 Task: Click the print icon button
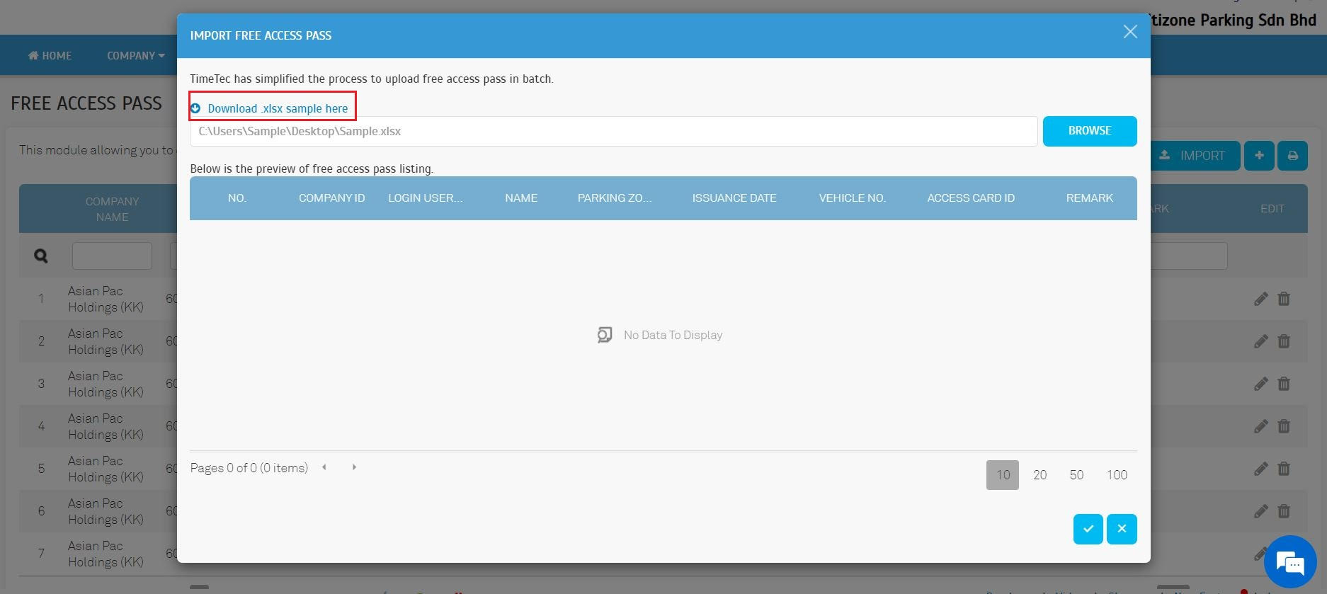[x=1292, y=156]
